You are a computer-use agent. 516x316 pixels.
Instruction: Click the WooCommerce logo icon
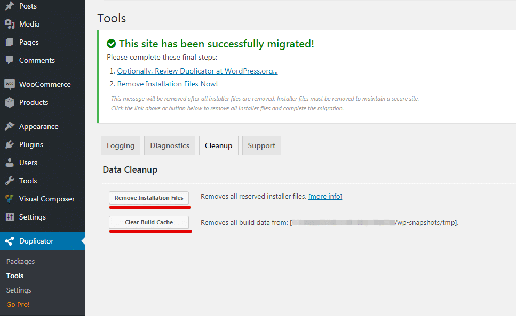[10, 84]
